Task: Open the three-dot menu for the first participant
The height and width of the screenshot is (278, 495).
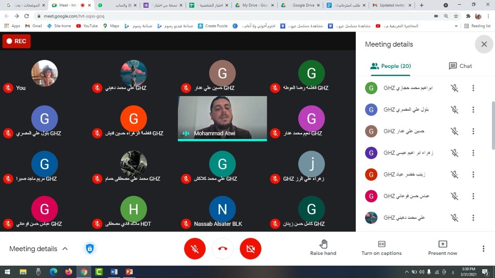Action: coord(473,88)
